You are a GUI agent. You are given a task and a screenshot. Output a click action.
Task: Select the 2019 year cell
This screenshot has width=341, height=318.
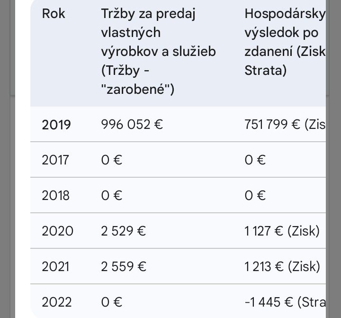56,125
